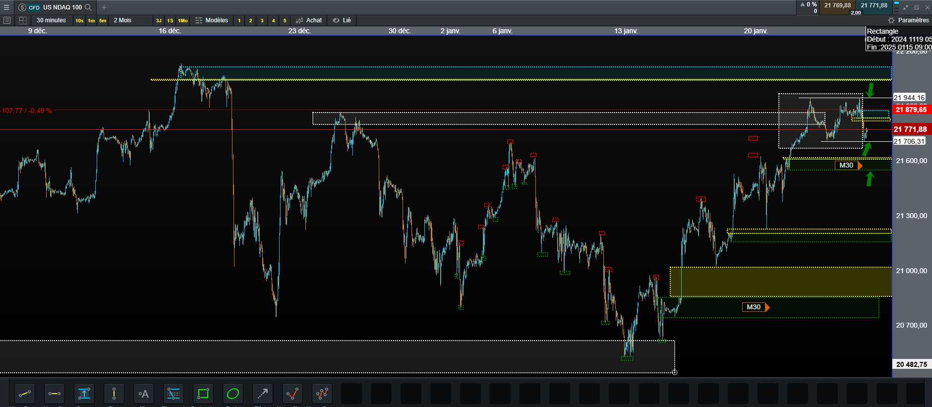Click the Paramètres gear icon
Screen dimensions: 932x407
click(891, 20)
